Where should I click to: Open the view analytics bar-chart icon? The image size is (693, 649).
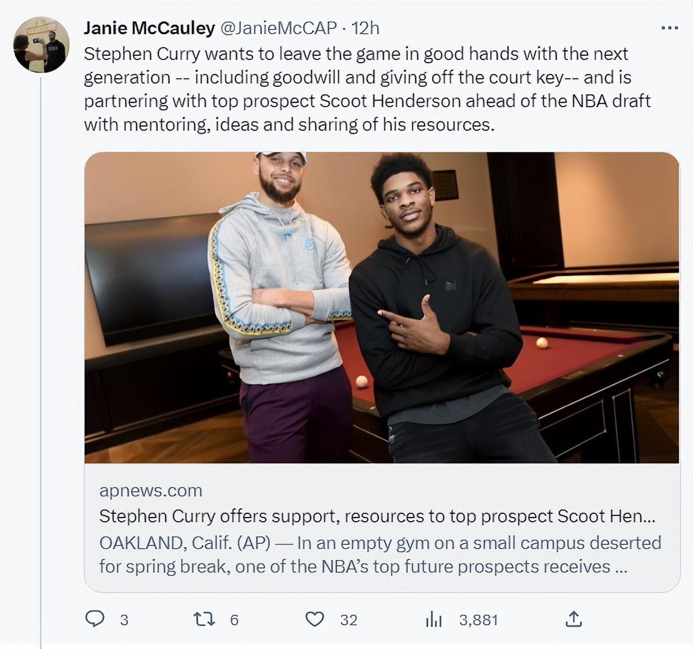click(x=433, y=619)
